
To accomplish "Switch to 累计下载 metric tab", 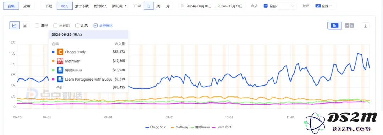I will (x=82, y=6).
